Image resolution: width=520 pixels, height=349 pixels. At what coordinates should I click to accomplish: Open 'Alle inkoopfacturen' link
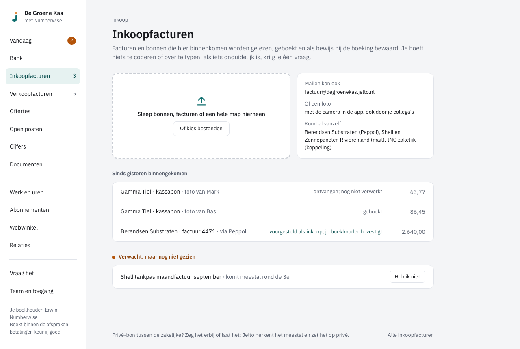411,335
